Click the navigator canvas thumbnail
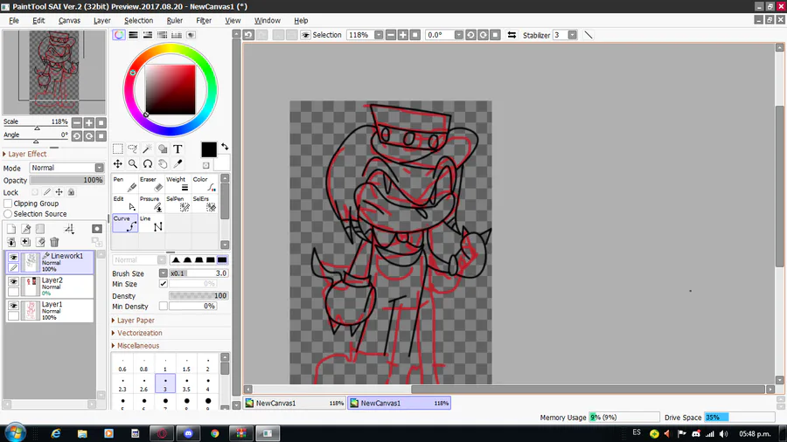This screenshot has width=787, height=442. click(x=54, y=73)
